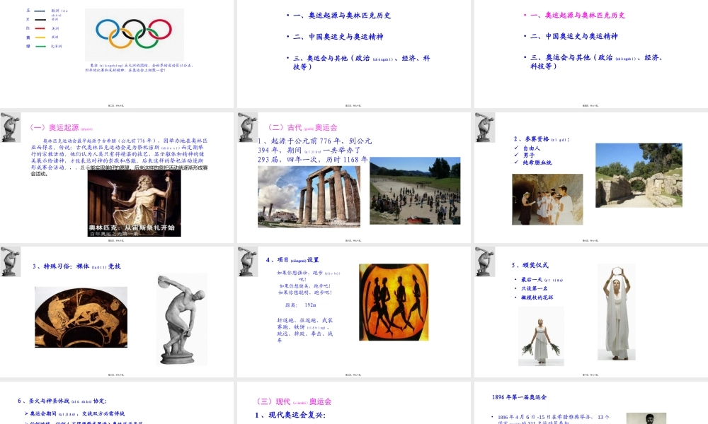This screenshot has width=708, height=424.
Task: Click the discus thrower statue icon on 奥运起源 slide
Action: (x=12, y=126)
